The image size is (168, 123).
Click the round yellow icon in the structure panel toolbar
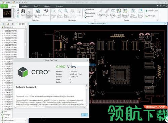[x=8, y=24]
